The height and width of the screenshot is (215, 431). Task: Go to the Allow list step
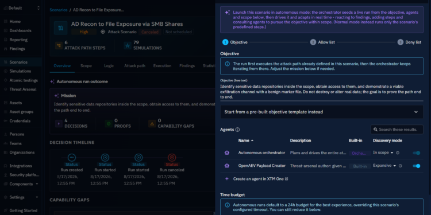(x=322, y=42)
